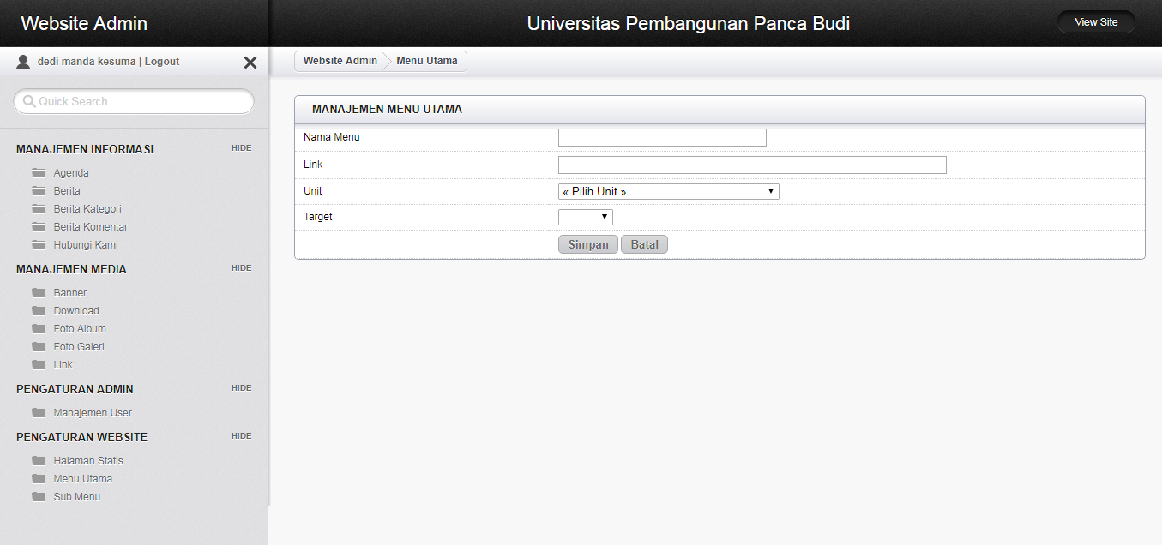Click the magnifier icon in Quick Search
This screenshot has width=1162, height=545.
29,101
